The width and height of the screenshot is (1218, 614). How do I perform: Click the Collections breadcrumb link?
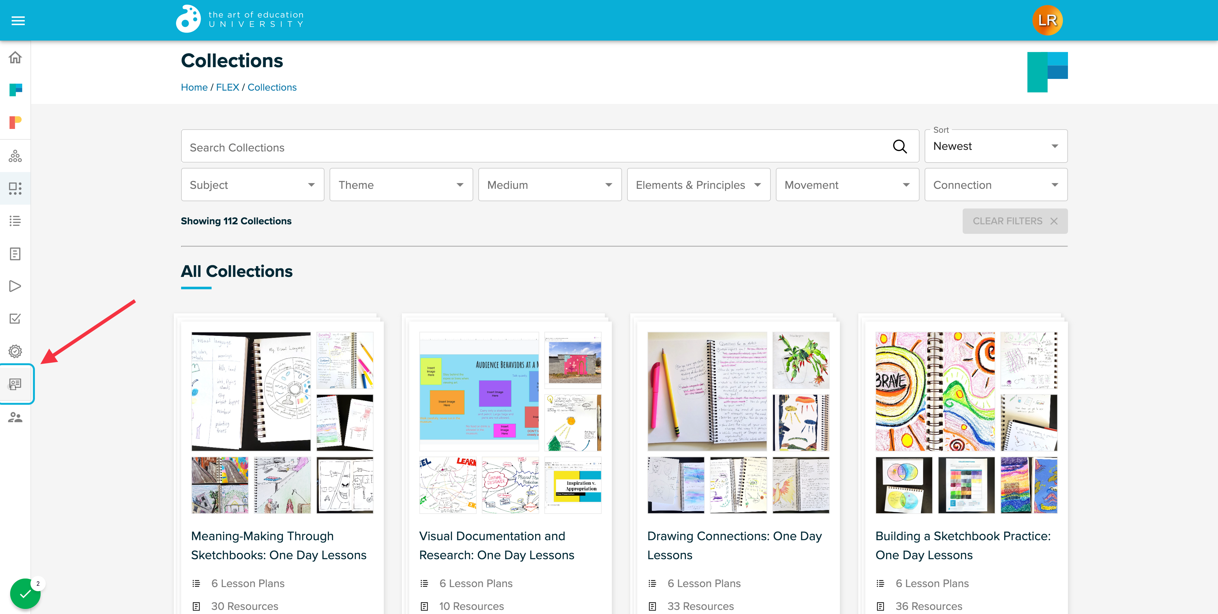pos(272,87)
